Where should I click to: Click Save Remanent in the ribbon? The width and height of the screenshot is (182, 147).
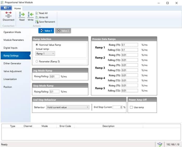[x=45, y=22]
